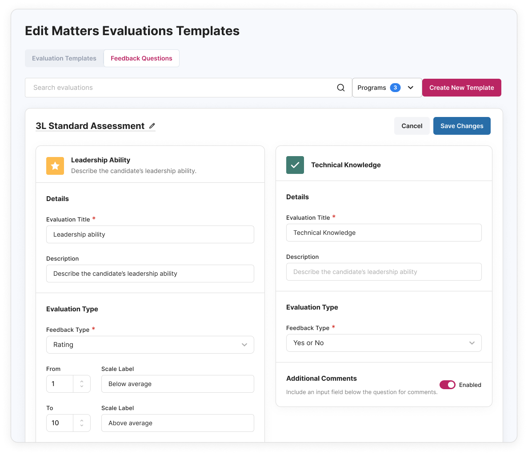This screenshot has height=455, width=528.
Task: Click the up arrow on the From stepper
Action: pos(82,381)
